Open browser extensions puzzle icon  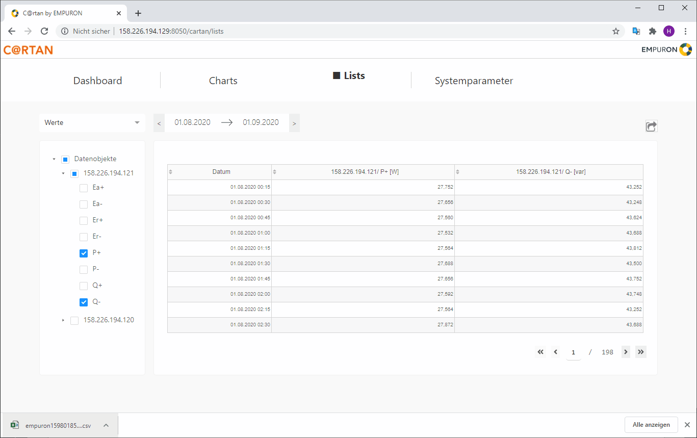click(x=653, y=31)
